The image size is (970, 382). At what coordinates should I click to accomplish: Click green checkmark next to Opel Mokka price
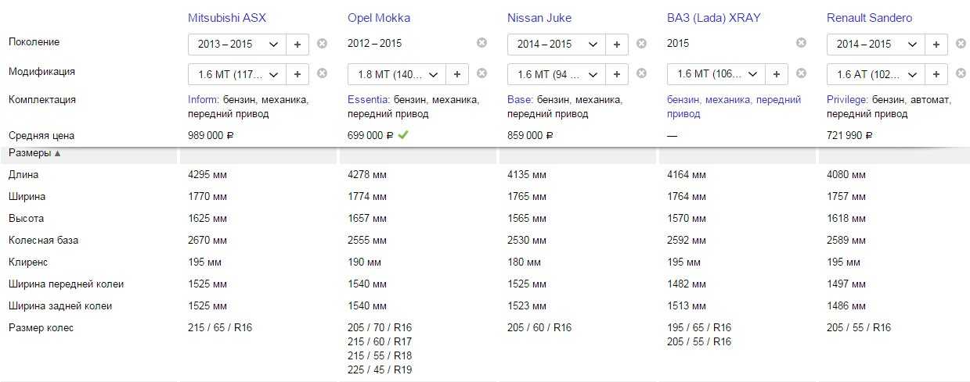tap(402, 135)
